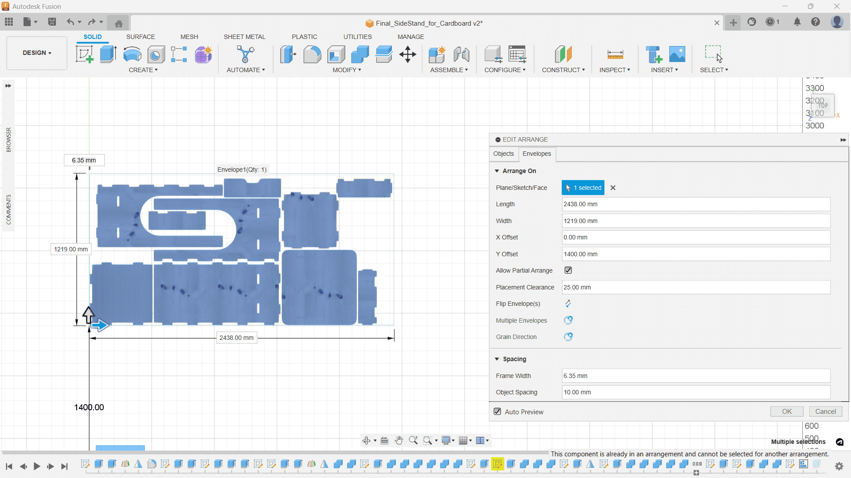Clear the Plane/Sketch/Face selection
851x478 pixels.
[613, 188]
